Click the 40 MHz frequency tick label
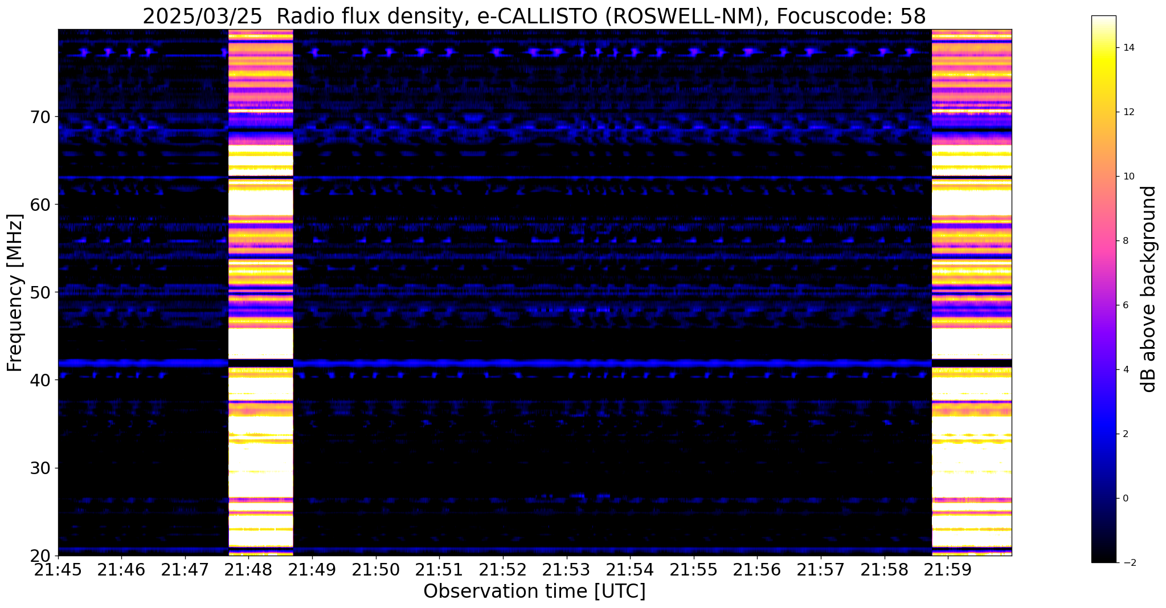The width and height of the screenshot is (1166, 608). click(x=40, y=380)
